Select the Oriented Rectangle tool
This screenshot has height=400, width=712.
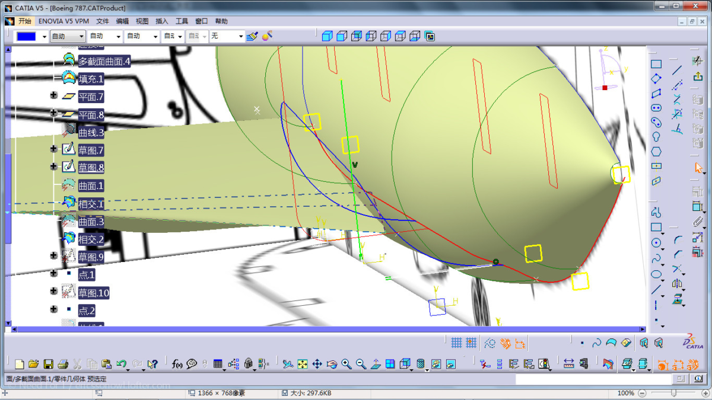tap(656, 79)
